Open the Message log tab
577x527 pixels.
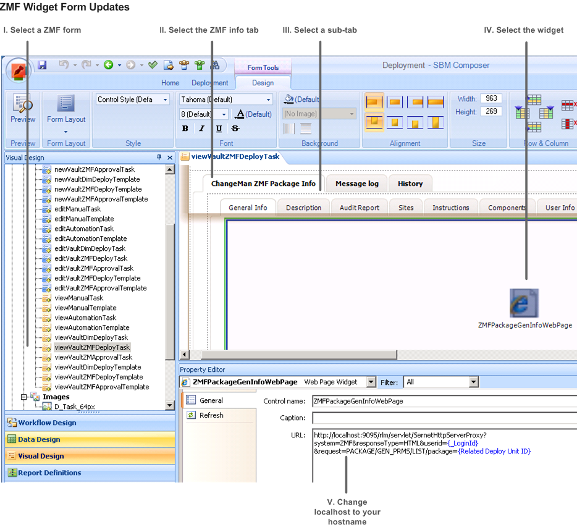point(357,183)
